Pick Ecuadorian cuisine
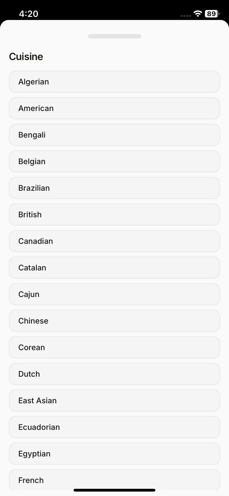Screen dimensions: 229x496 tap(114, 427)
